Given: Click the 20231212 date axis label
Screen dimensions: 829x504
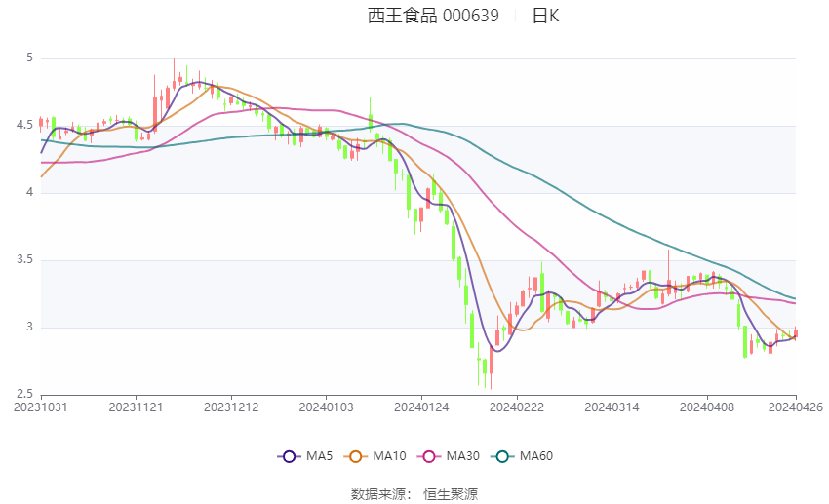Looking at the screenshot, I should (x=231, y=407).
